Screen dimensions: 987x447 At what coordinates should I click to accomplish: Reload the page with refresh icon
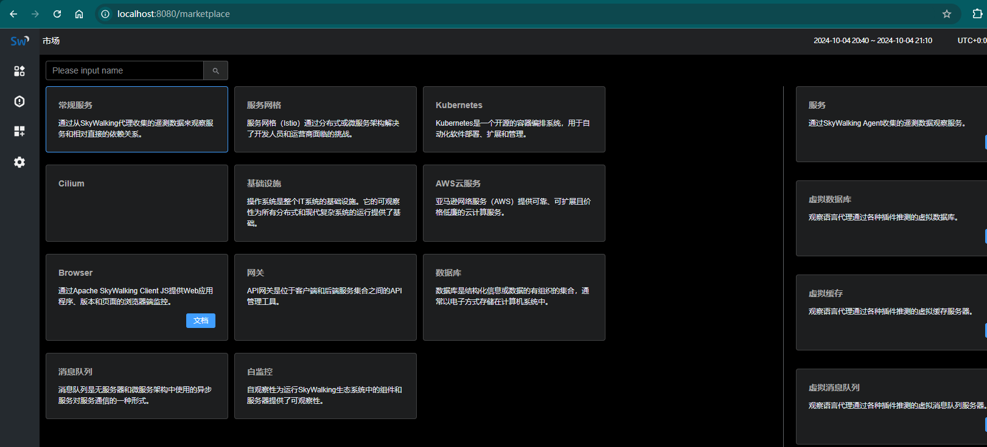click(x=57, y=14)
